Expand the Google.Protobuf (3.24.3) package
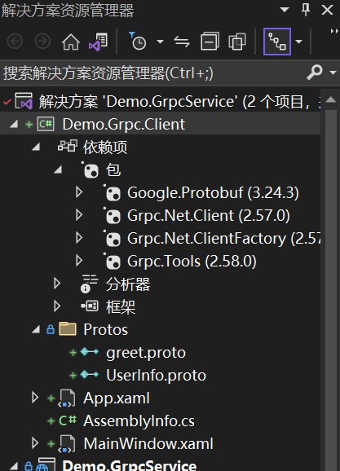 pos(79,192)
